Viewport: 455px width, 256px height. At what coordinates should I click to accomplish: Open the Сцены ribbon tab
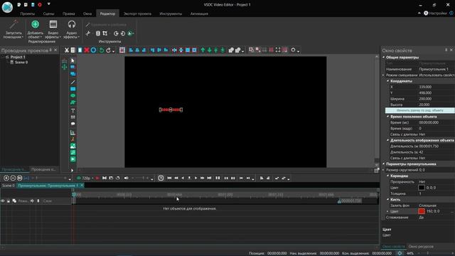coord(48,14)
